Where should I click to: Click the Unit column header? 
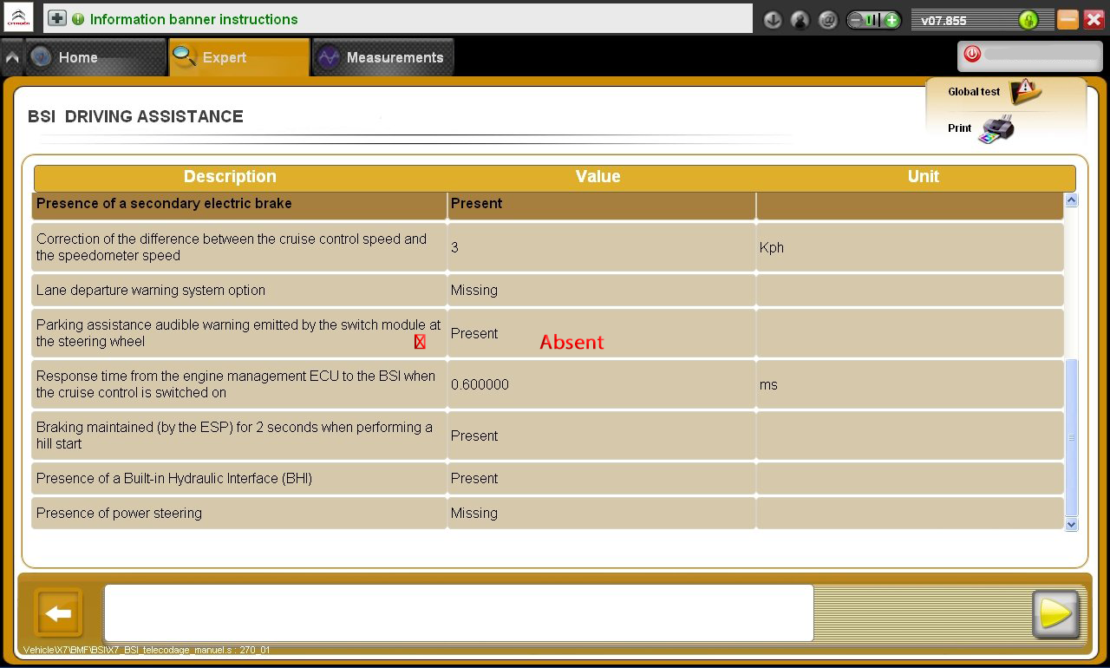tap(924, 177)
